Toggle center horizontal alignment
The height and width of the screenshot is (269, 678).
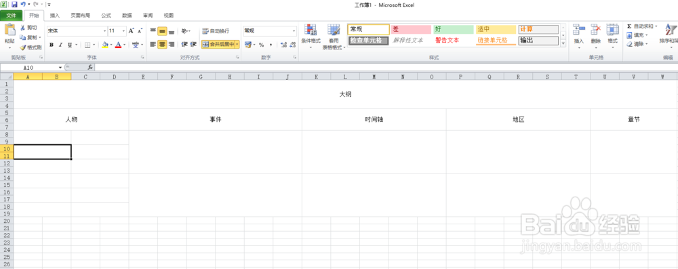(162, 44)
